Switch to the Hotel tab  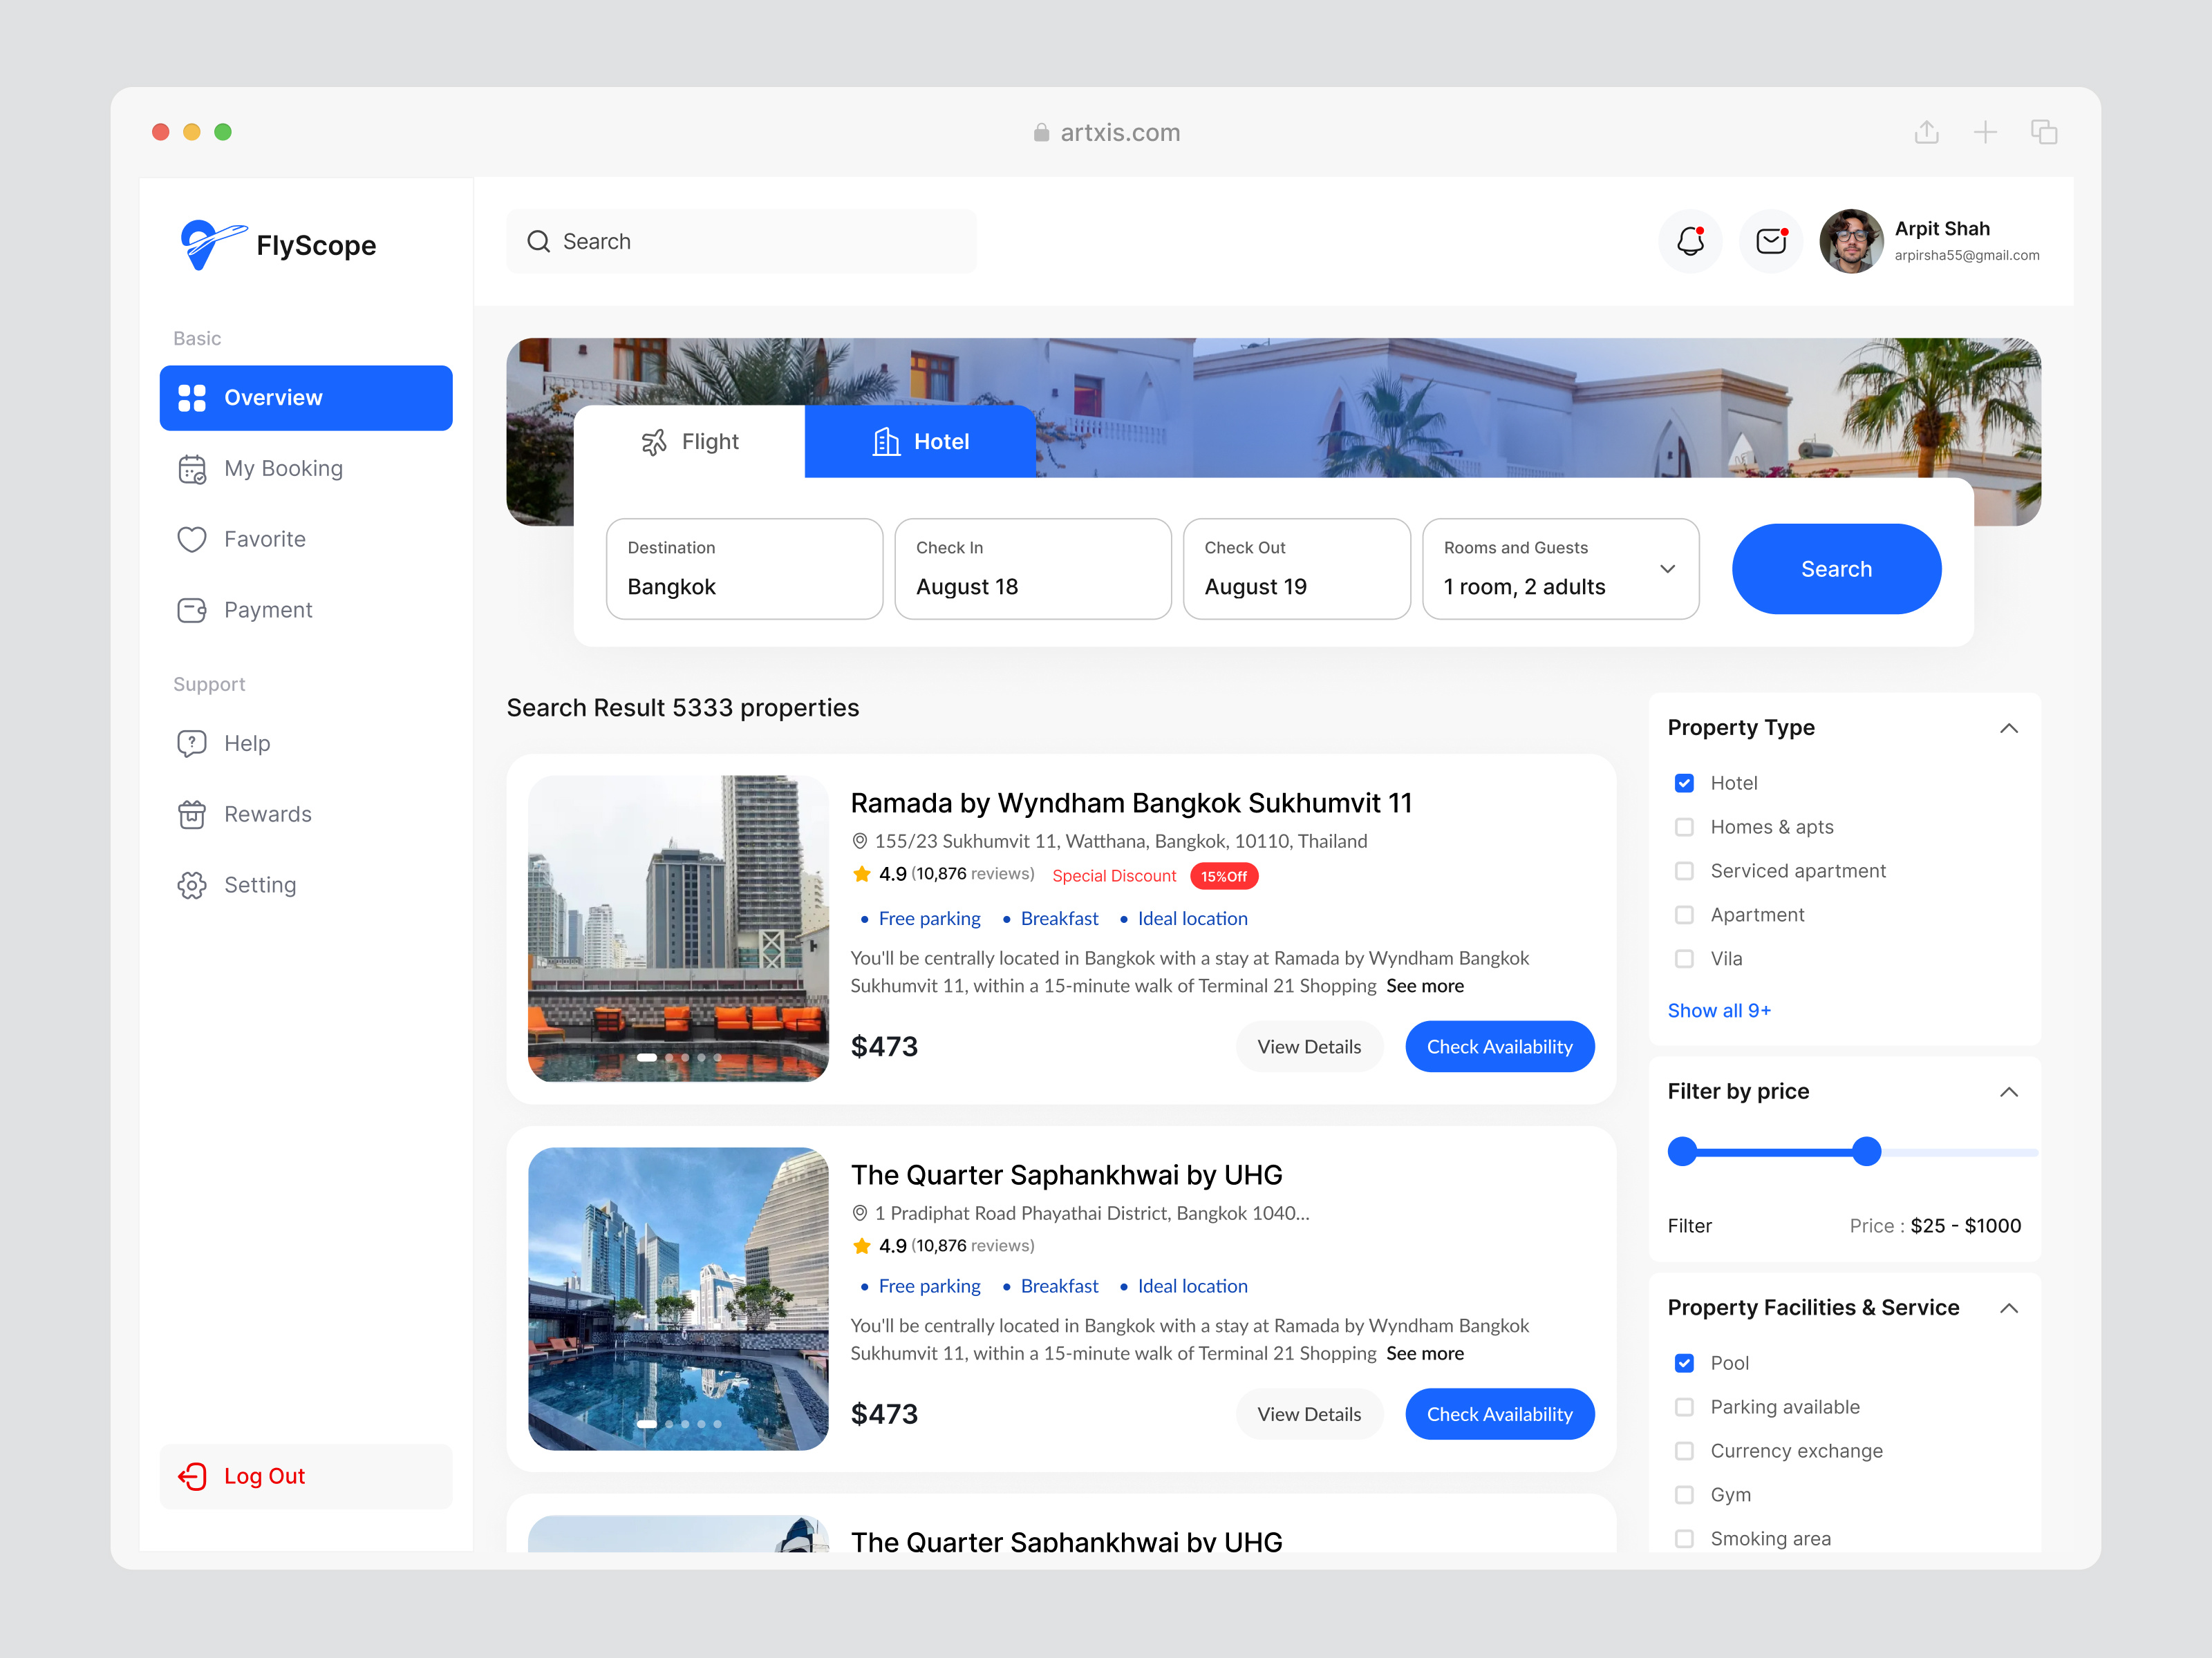[920, 441]
